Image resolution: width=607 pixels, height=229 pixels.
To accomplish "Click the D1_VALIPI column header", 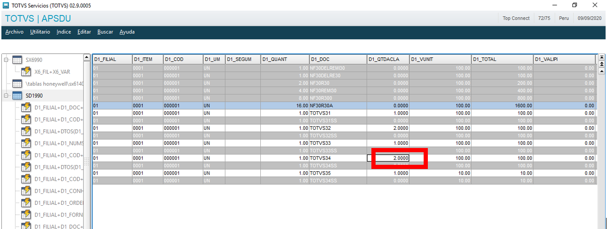I will 564,59.
